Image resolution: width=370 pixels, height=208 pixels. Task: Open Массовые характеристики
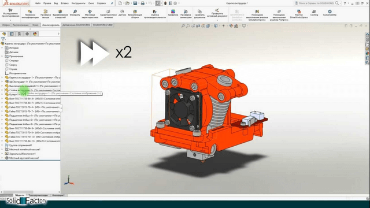tap(90, 14)
